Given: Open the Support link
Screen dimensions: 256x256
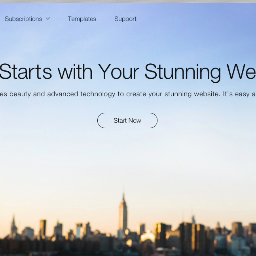Looking at the screenshot, I should (125, 19).
